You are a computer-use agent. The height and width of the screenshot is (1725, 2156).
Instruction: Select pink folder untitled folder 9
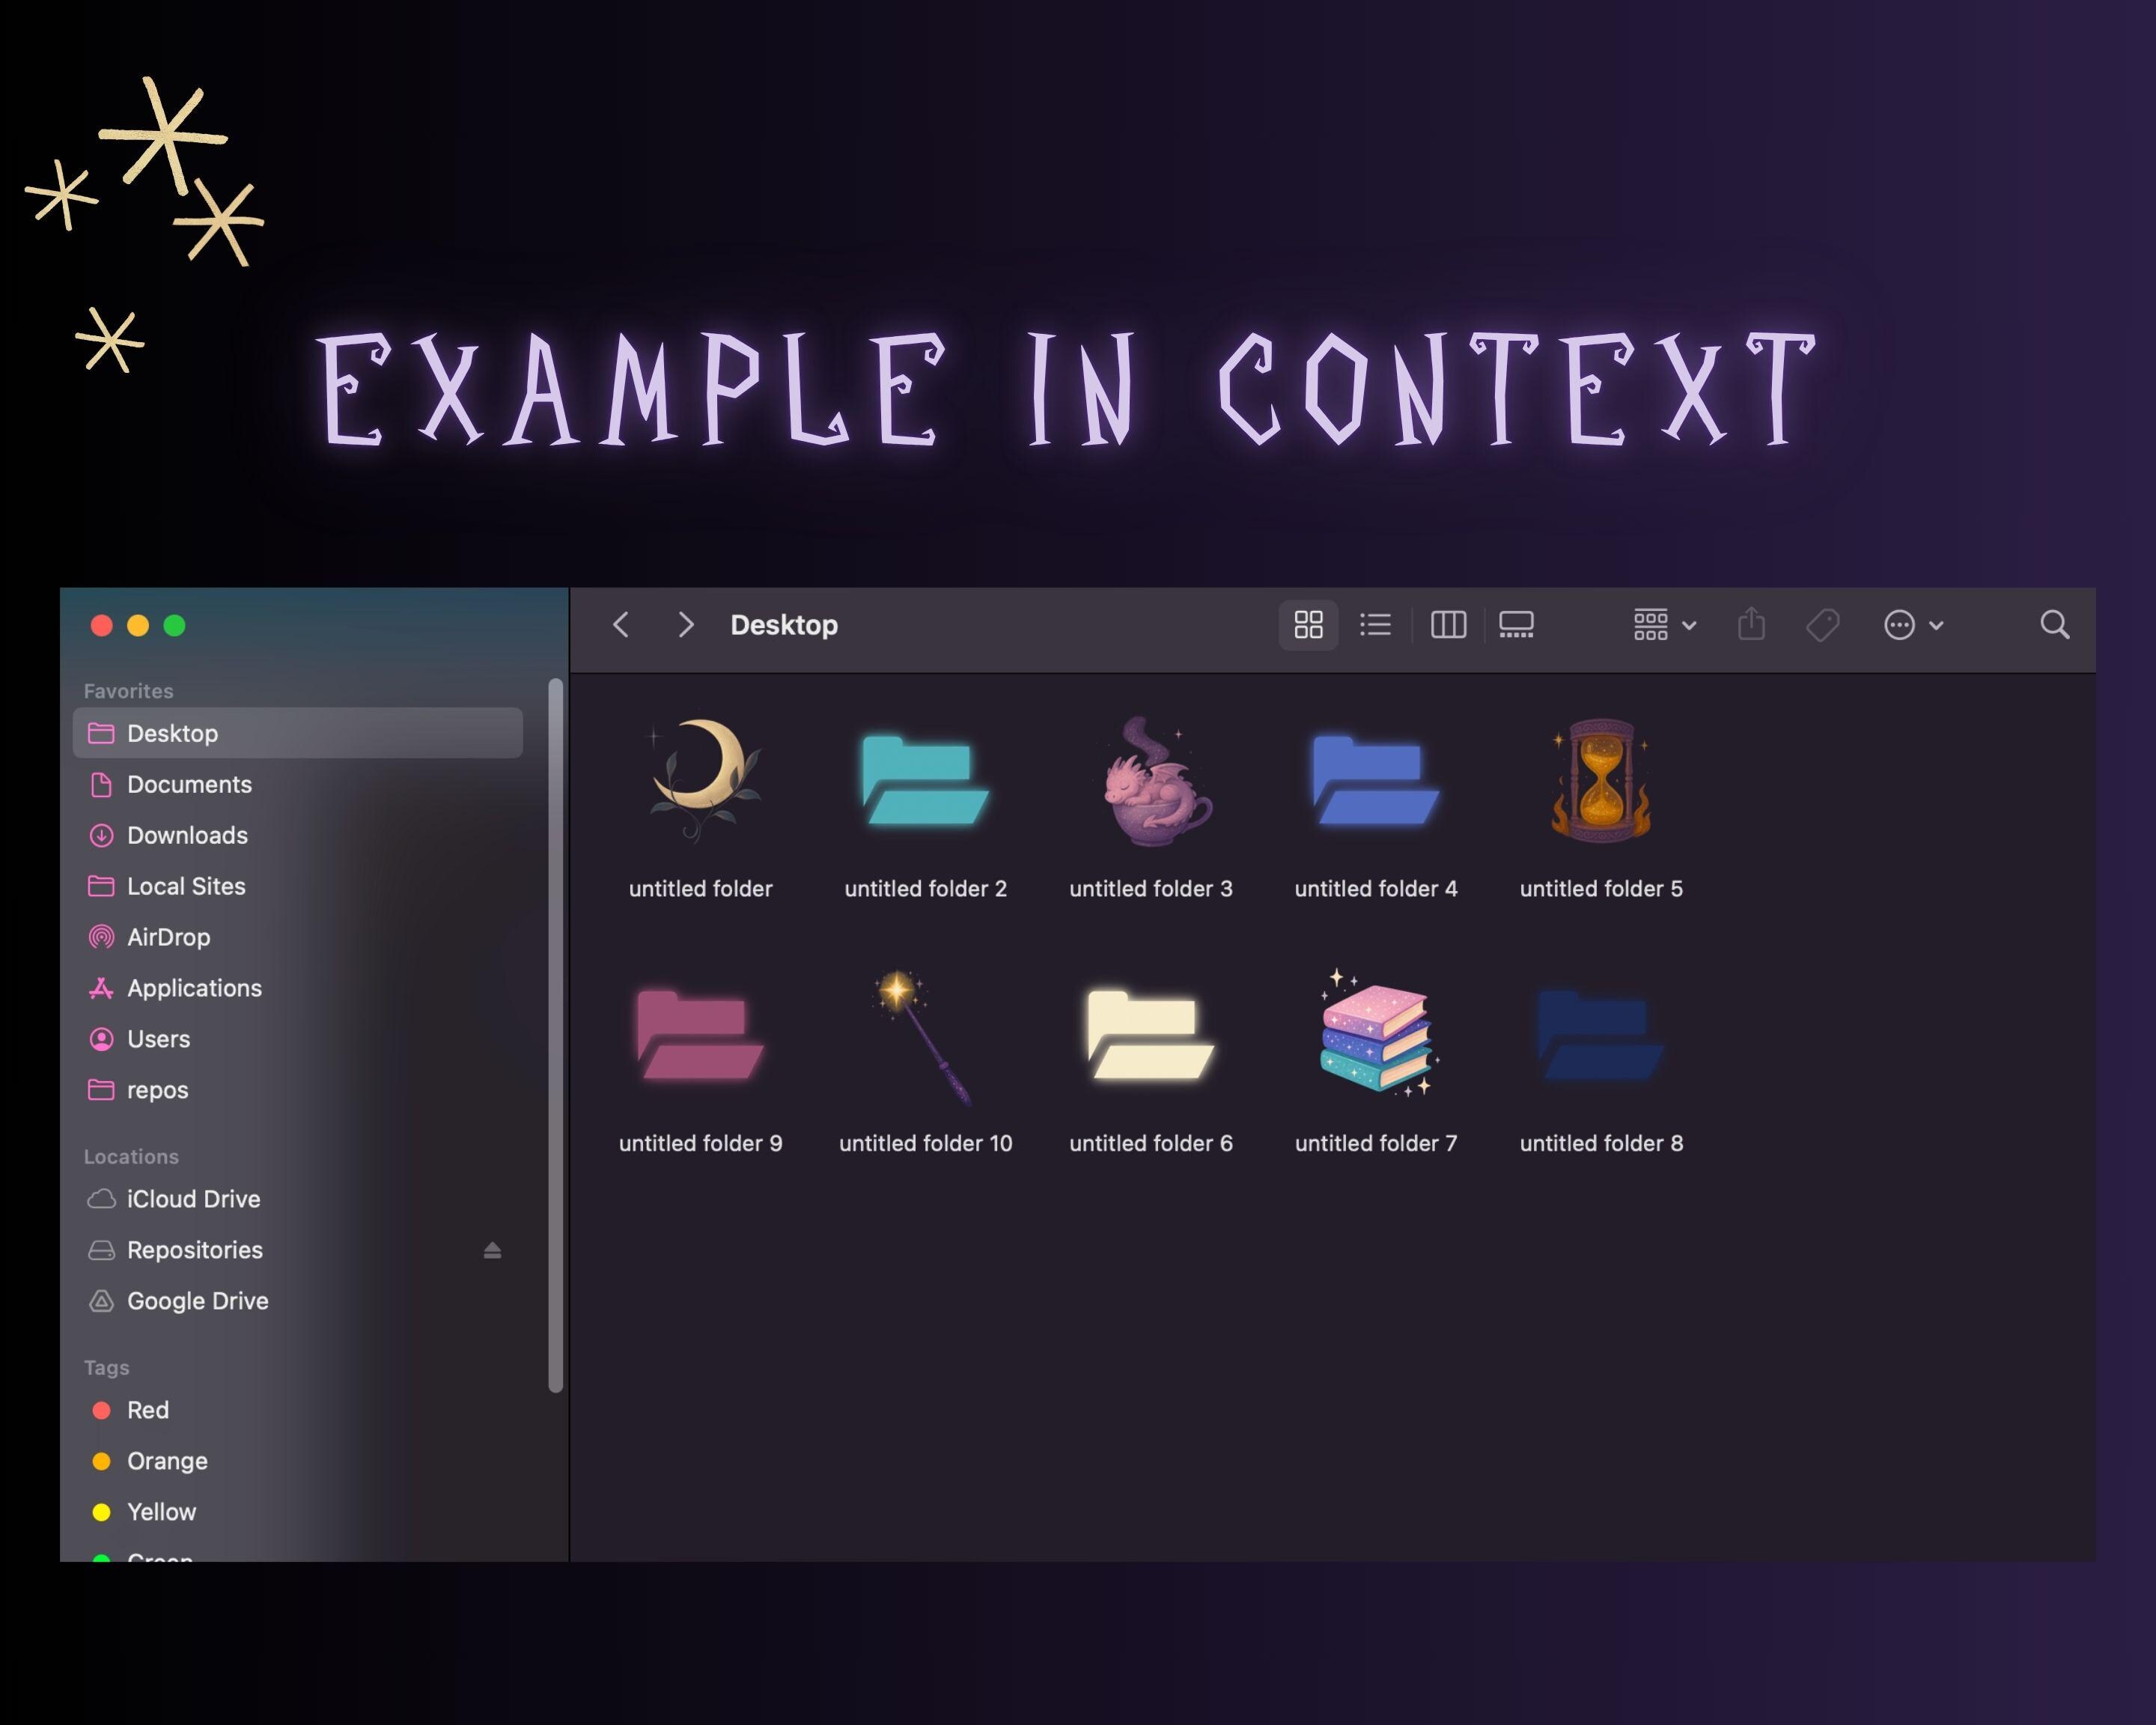click(x=700, y=1036)
